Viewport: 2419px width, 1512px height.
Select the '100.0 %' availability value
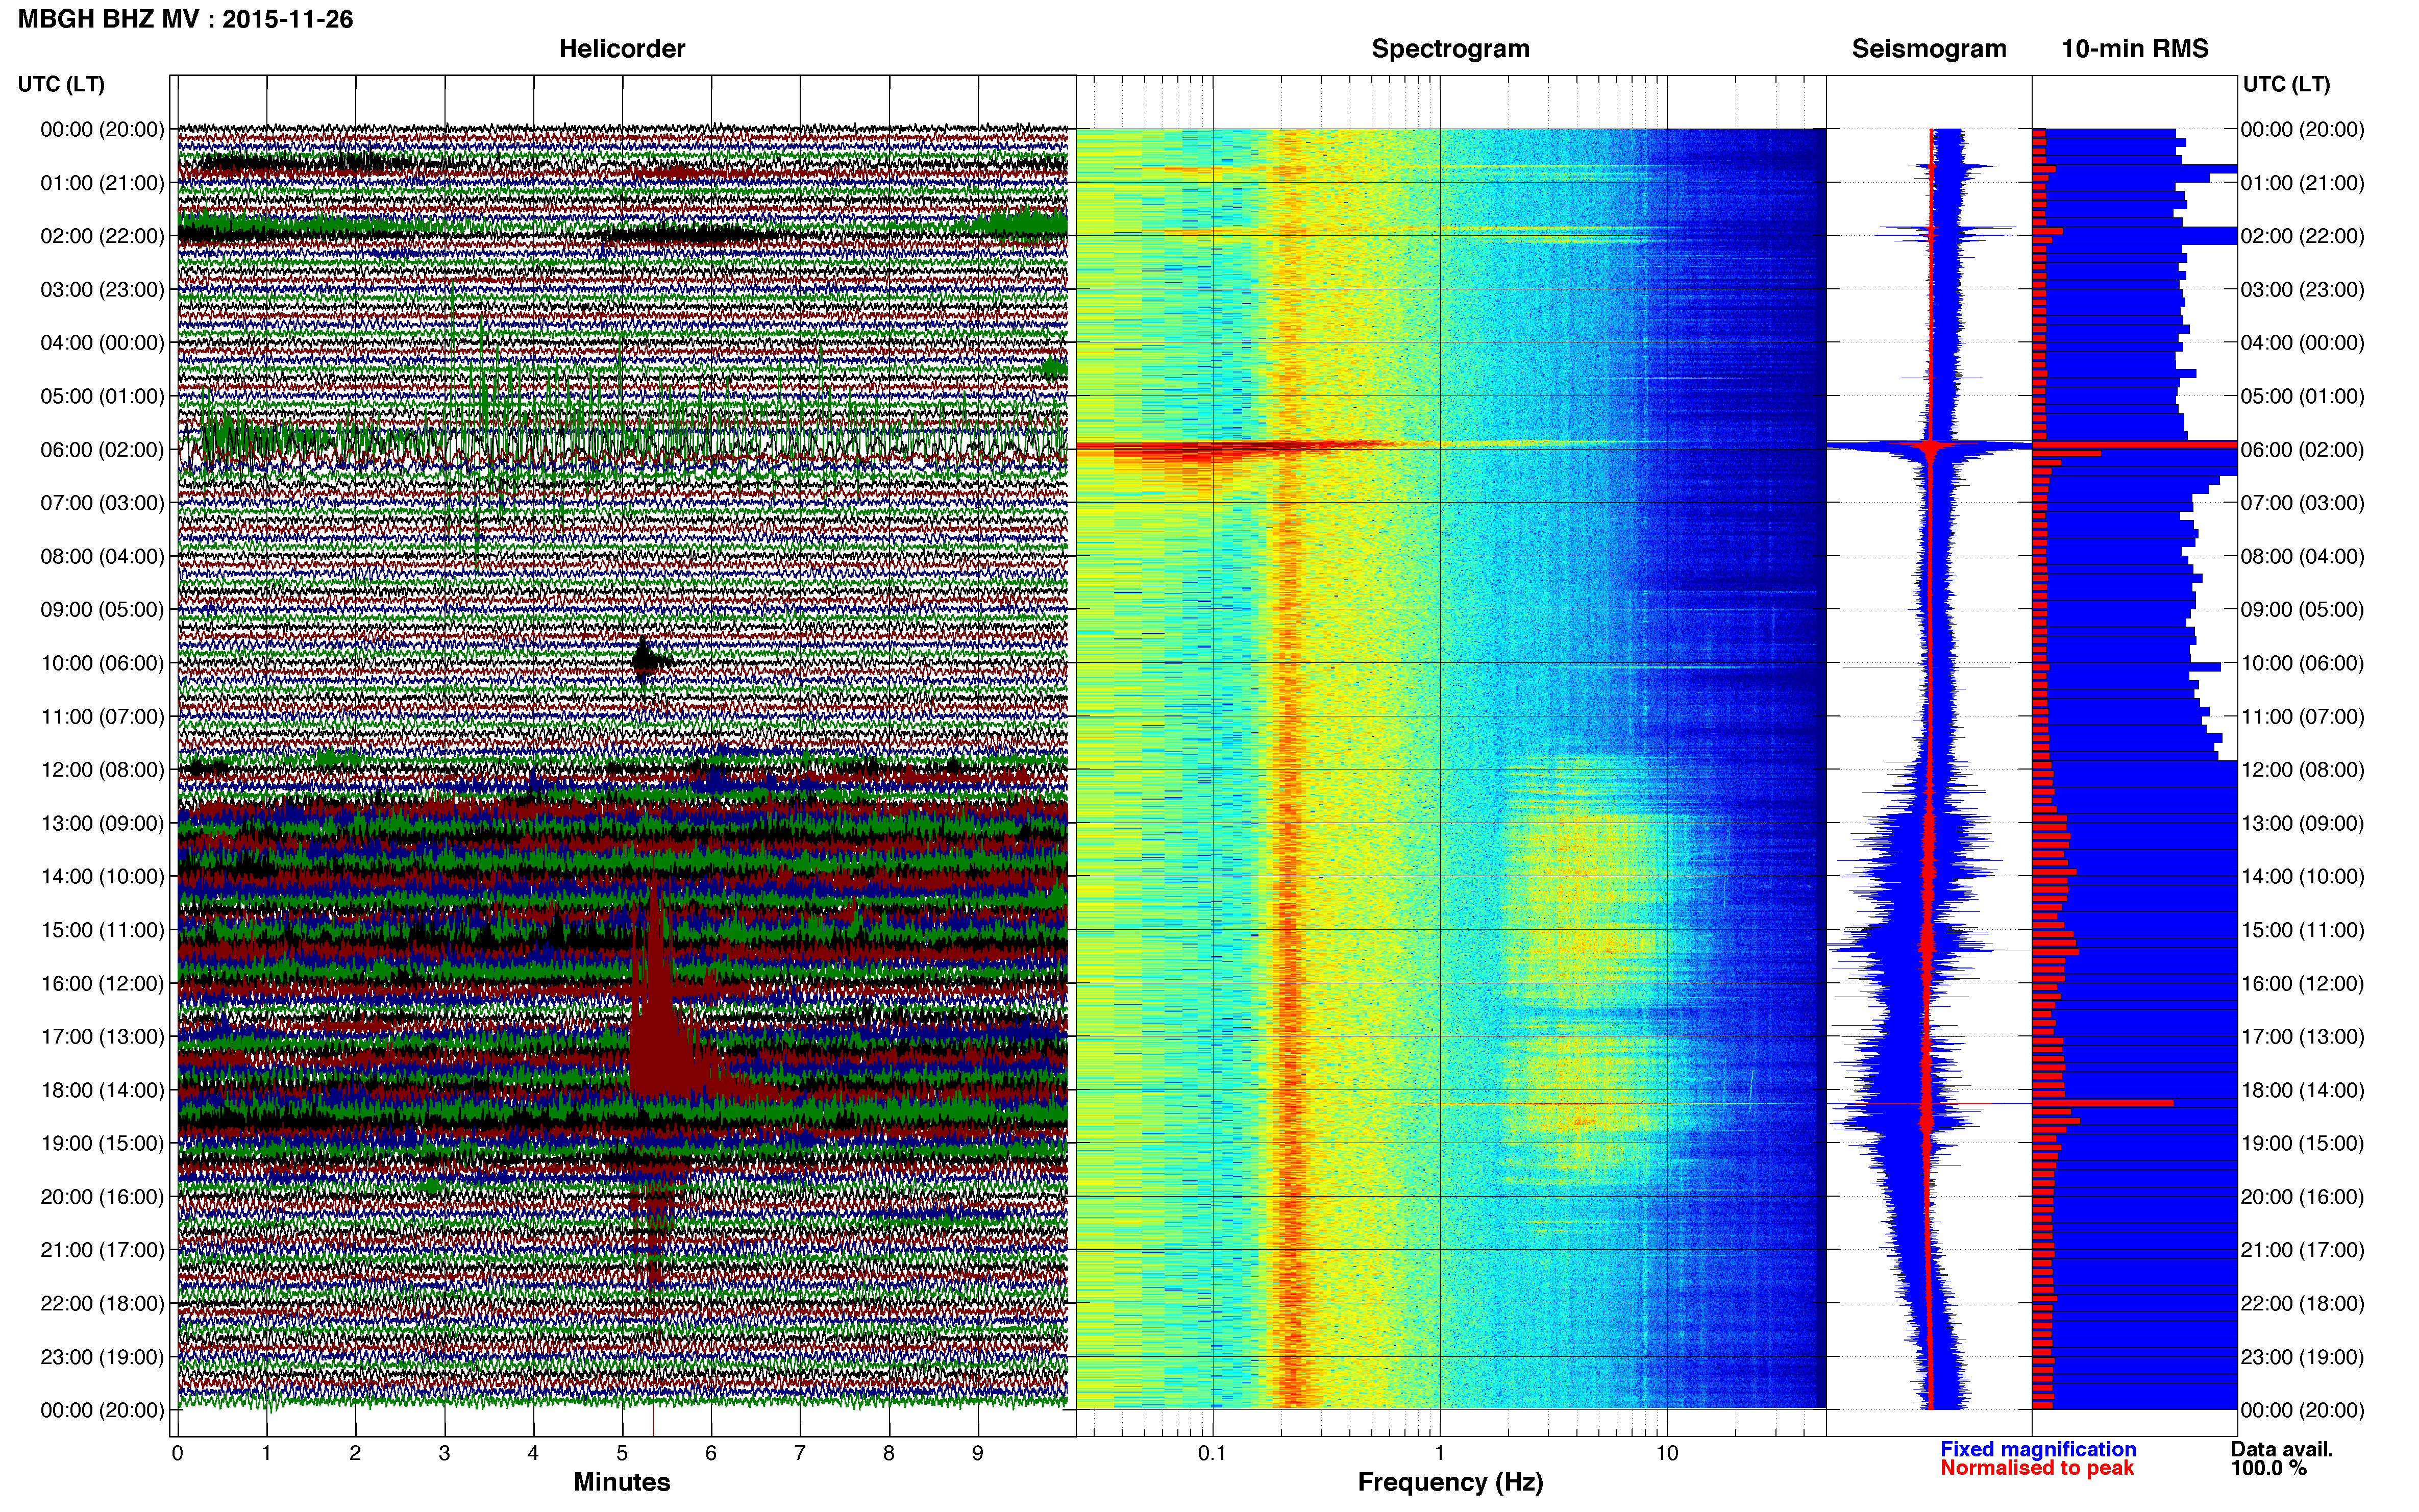2268,1468
